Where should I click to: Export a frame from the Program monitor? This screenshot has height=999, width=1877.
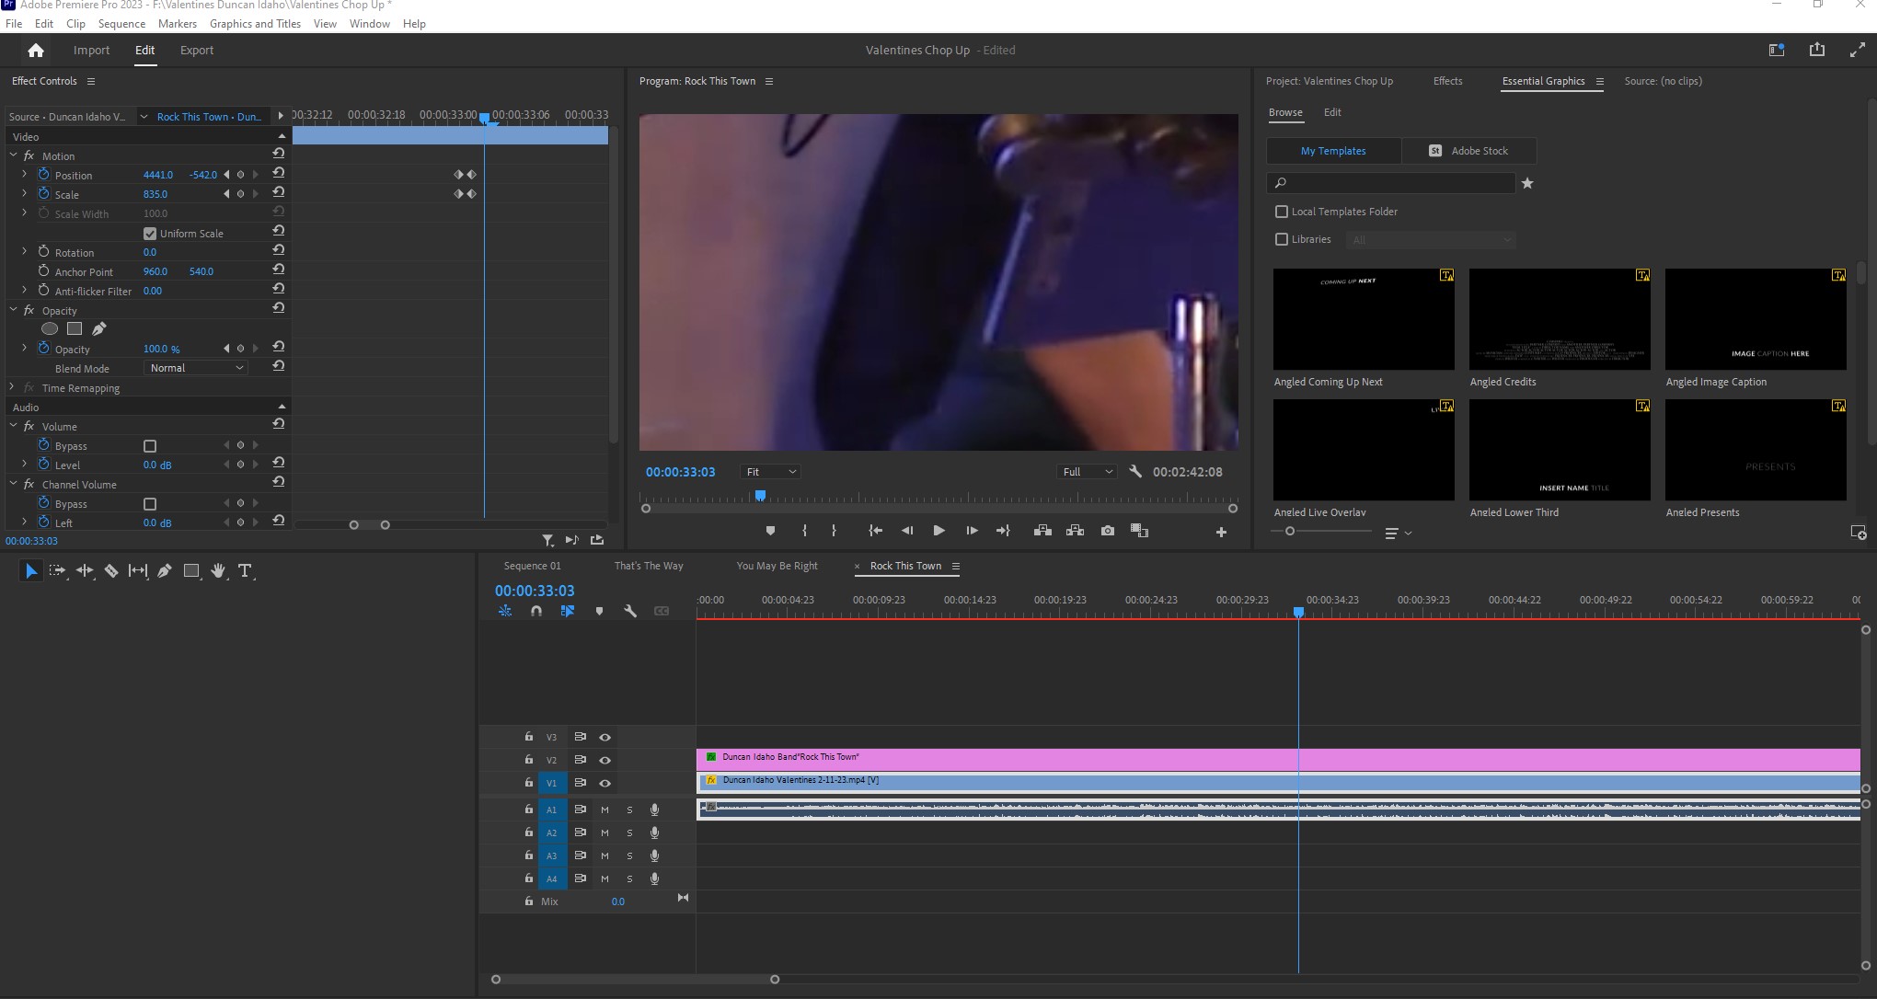1108,531
